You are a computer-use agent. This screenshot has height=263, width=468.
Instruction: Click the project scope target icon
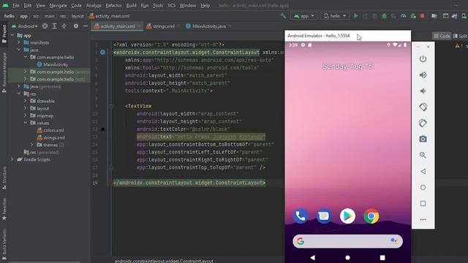[x=45, y=26]
